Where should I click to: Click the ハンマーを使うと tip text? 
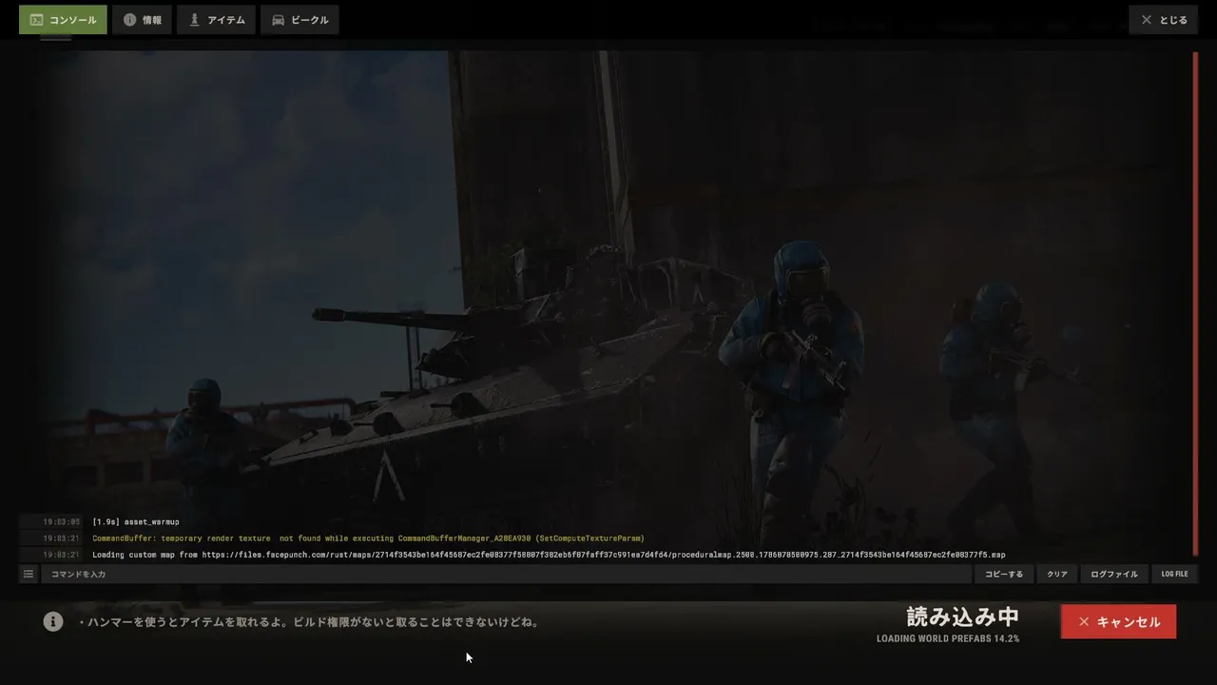coord(309,622)
